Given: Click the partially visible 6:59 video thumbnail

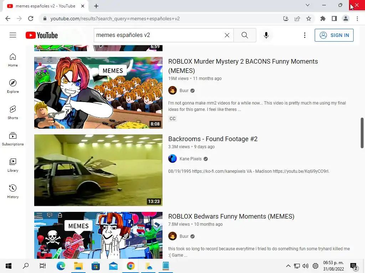Looking at the screenshot, I should tap(98, 48).
